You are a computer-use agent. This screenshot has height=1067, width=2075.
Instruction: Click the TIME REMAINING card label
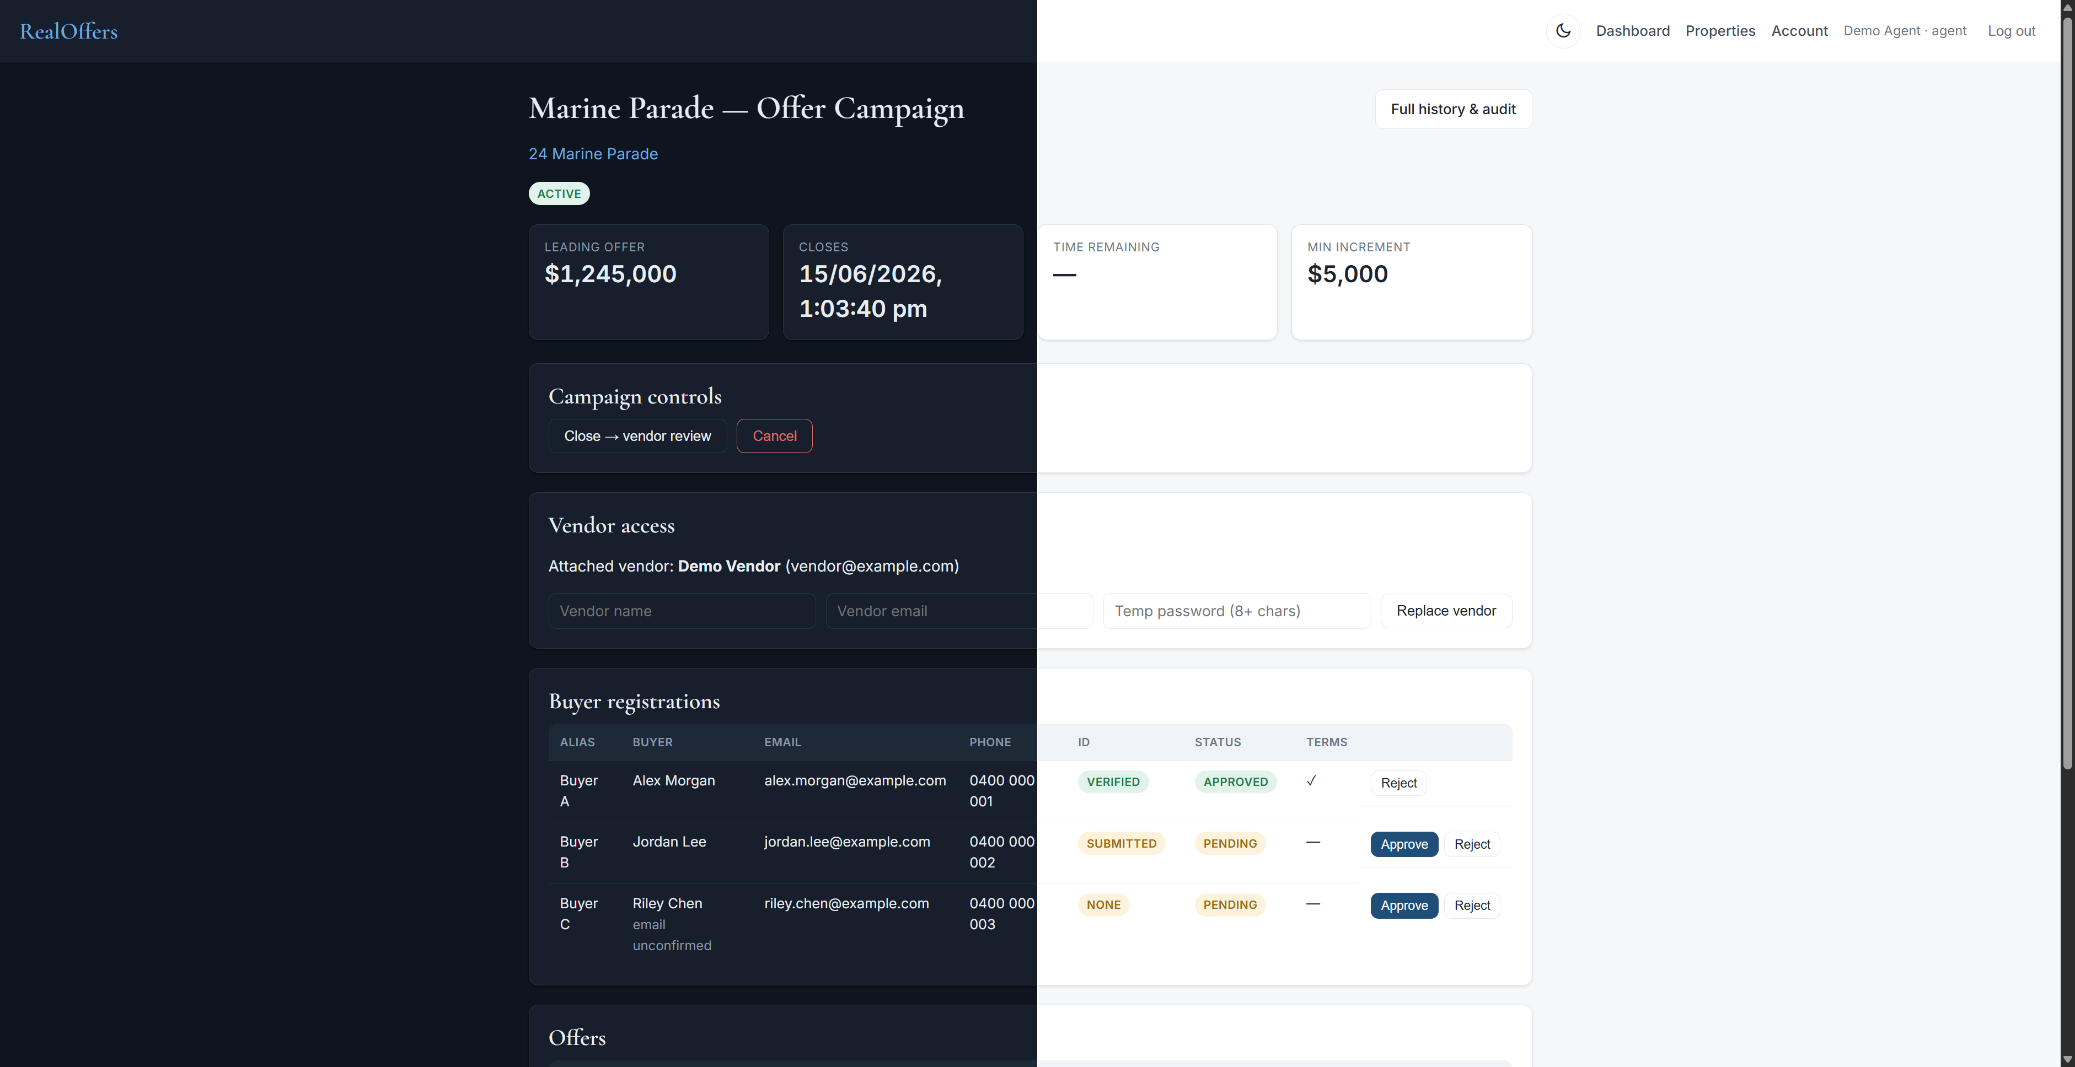click(x=1106, y=247)
